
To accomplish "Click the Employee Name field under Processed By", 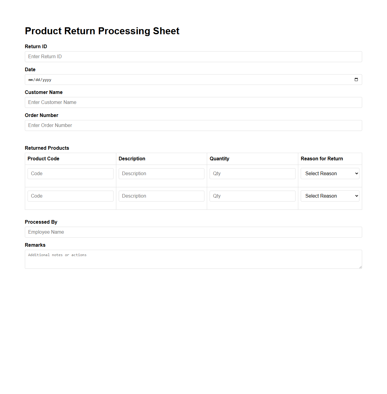I will pos(193,232).
